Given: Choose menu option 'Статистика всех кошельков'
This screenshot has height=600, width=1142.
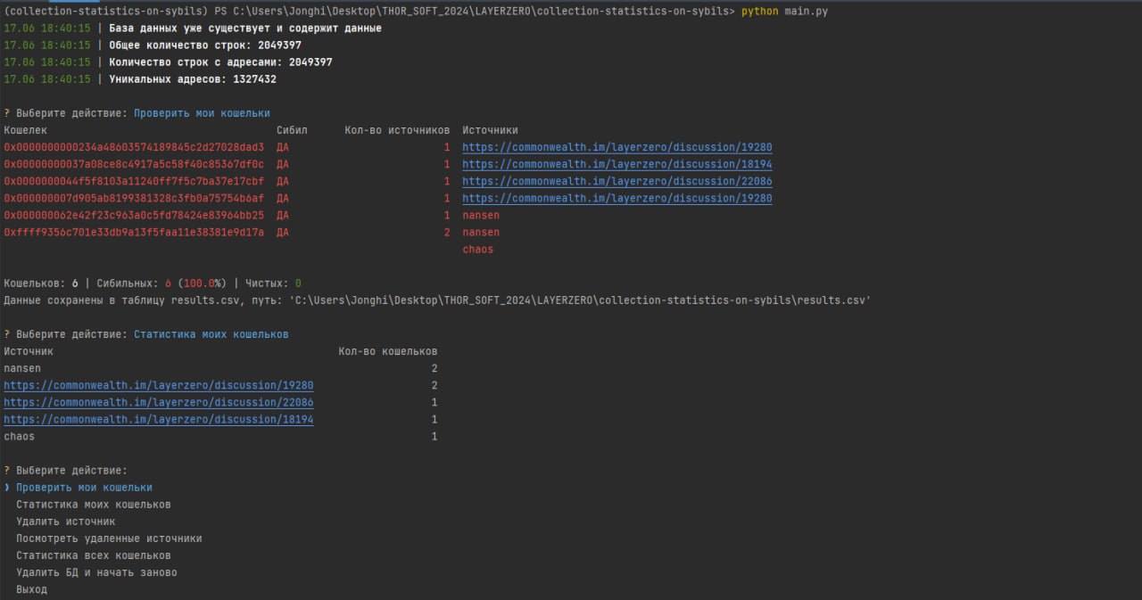Looking at the screenshot, I should (x=94, y=555).
